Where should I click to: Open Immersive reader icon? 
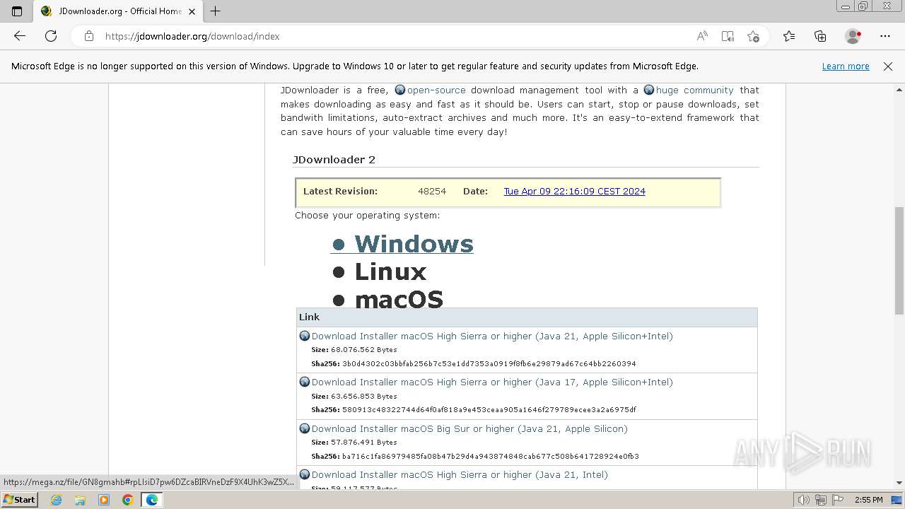click(728, 36)
